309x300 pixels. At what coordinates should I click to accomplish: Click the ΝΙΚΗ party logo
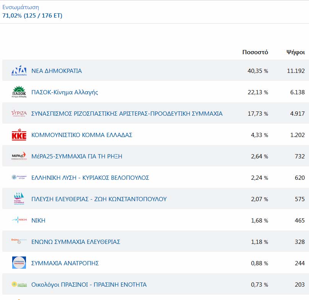[19, 220]
